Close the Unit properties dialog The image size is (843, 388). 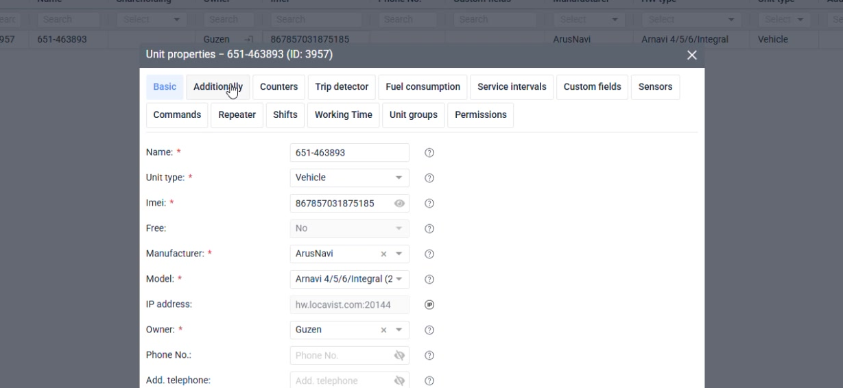[x=691, y=55]
